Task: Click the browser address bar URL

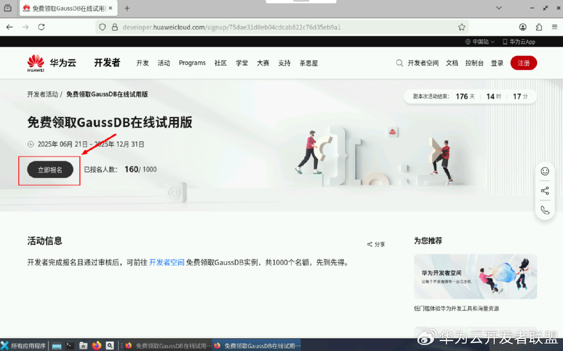Action: tap(231, 27)
